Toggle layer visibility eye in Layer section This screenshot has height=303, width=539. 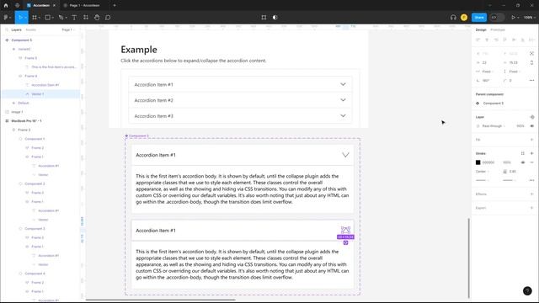pos(531,126)
